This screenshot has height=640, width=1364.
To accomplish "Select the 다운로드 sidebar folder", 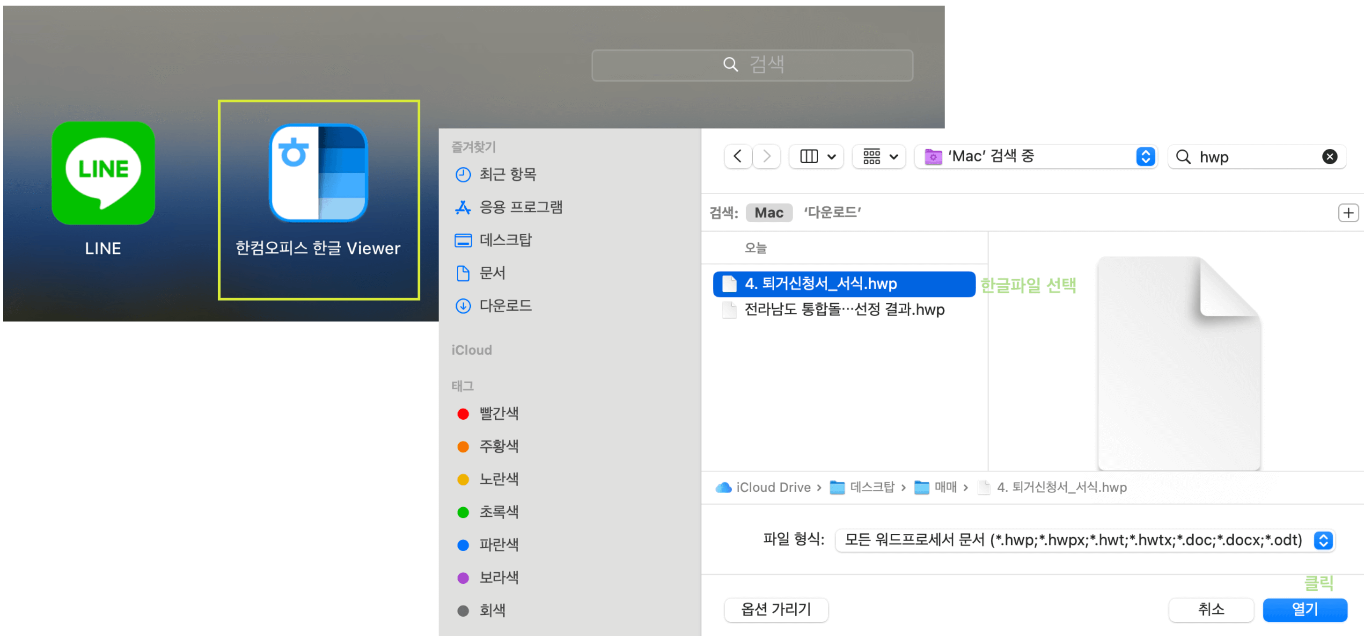I will (x=505, y=305).
